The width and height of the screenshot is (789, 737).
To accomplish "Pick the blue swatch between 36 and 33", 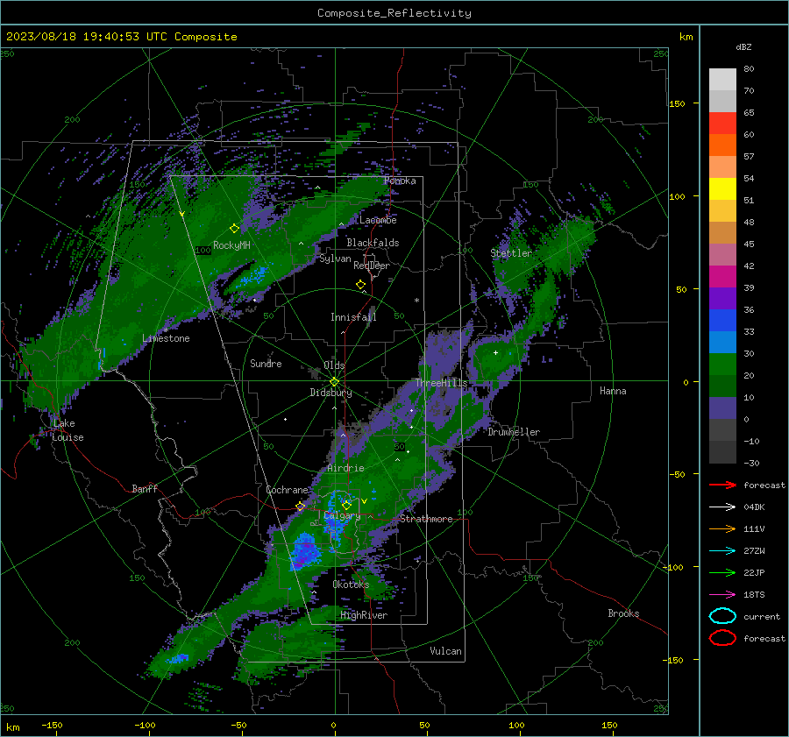I will pyautogui.click(x=722, y=321).
